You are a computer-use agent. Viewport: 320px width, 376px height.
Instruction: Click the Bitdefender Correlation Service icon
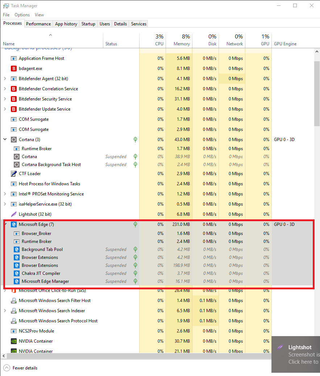click(14, 89)
